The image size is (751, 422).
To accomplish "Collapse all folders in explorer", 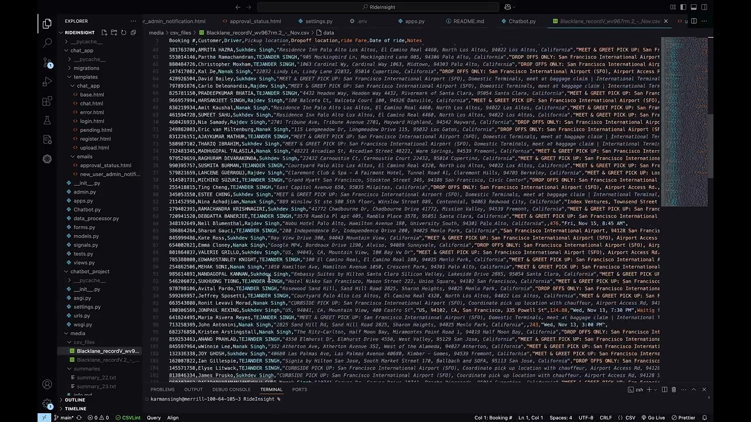I will pyautogui.click(x=133, y=33).
